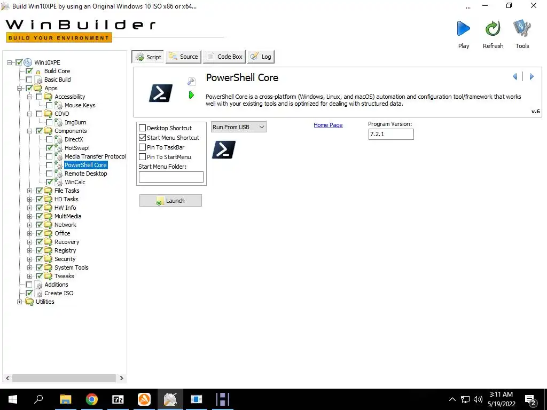Switch to the Code Box tab

pyautogui.click(x=224, y=57)
